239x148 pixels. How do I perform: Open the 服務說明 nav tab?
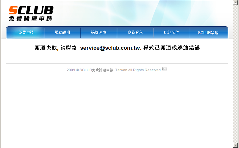click(62, 32)
